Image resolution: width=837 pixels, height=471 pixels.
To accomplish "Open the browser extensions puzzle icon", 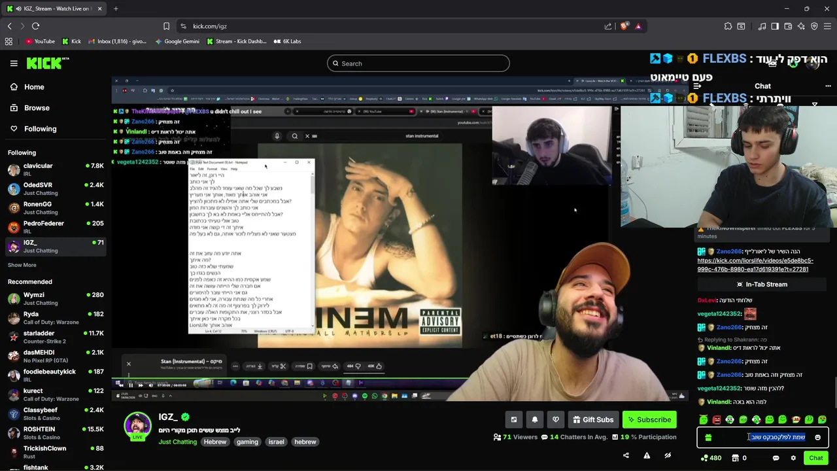I will pos(728,26).
